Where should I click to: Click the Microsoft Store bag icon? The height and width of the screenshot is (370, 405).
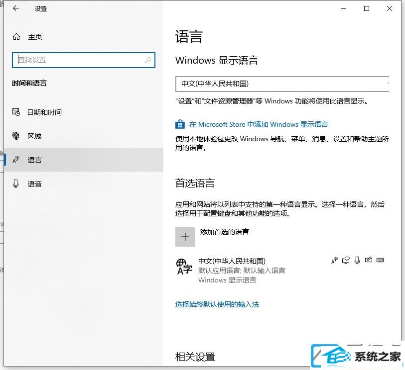coord(180,124)
